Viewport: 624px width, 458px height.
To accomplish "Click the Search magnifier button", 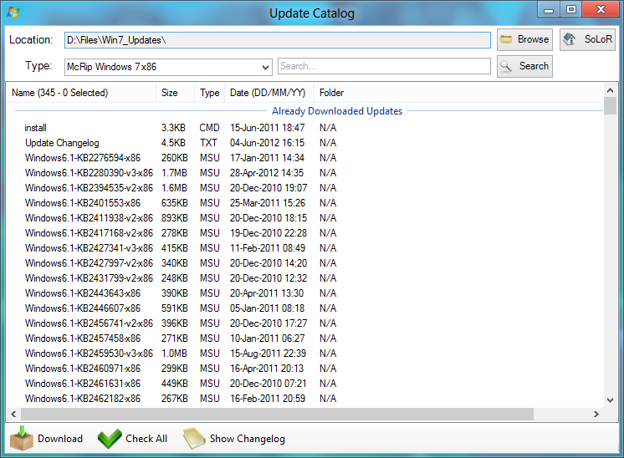I will click(x=524, y=66).
